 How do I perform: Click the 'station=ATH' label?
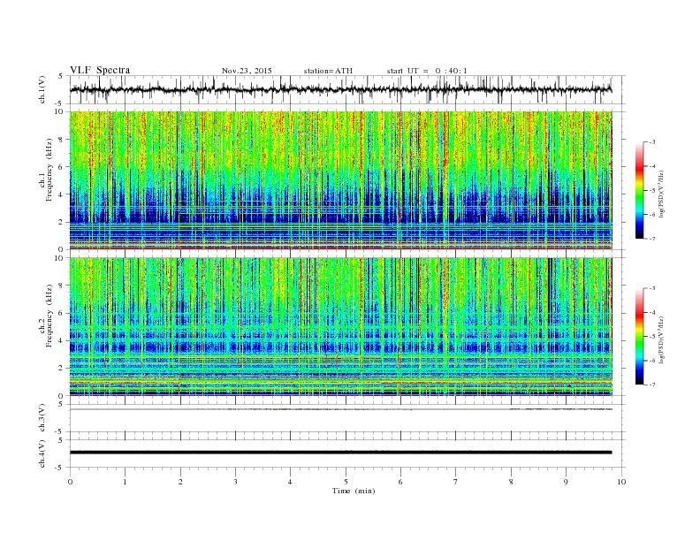coord(328,71)
